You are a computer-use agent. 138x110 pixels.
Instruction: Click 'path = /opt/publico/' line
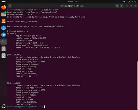[x=26, y=74]
